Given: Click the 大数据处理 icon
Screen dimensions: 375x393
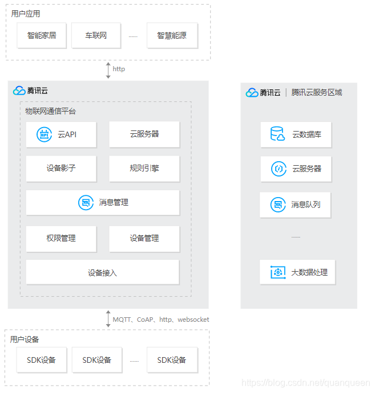Looking at the screenshot, I should click(x=278, y=272).
